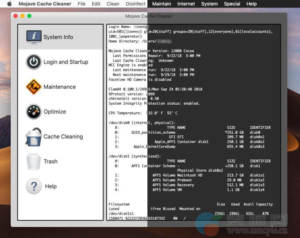This screenshot has width=300, height=238.
Task: Open the Clean menu
Action: 113,4
